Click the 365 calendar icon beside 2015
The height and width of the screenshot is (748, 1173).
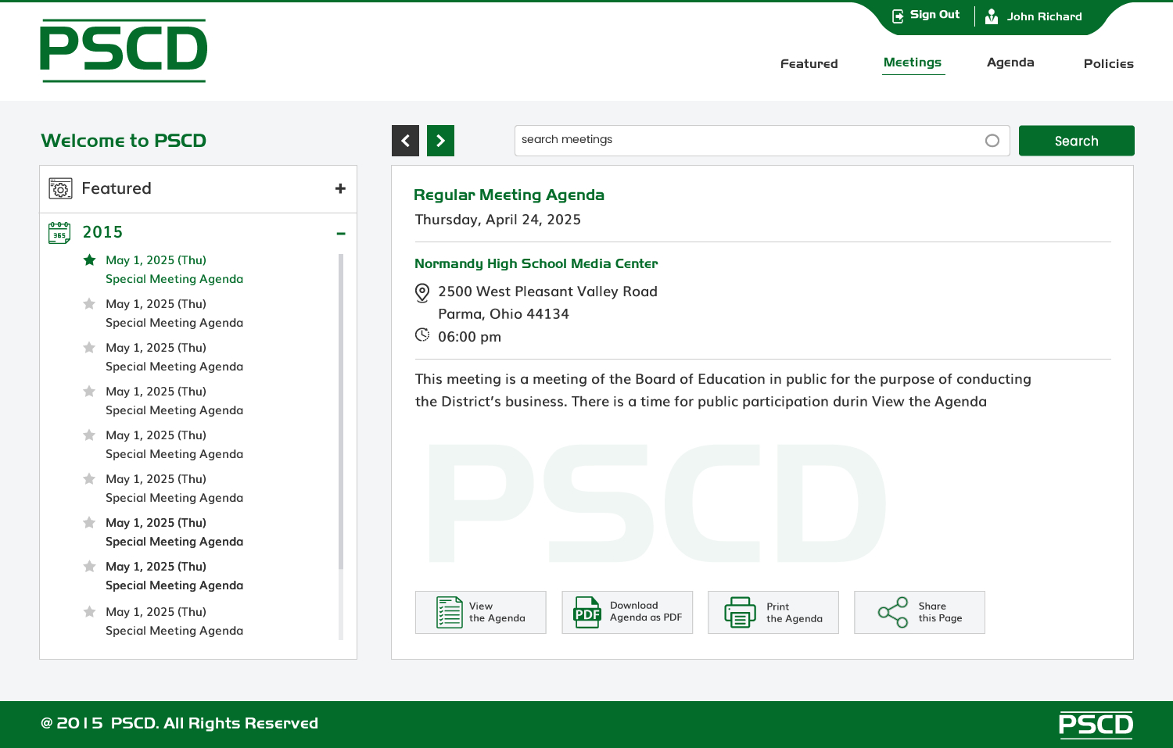pyautogui.click(x=59, y=233)
